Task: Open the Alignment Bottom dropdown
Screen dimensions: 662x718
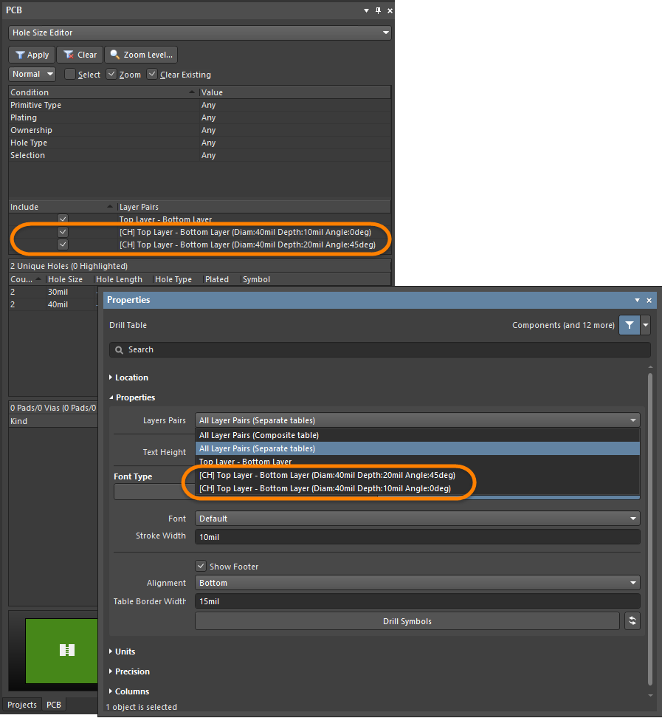Action: tap(417, 583)
